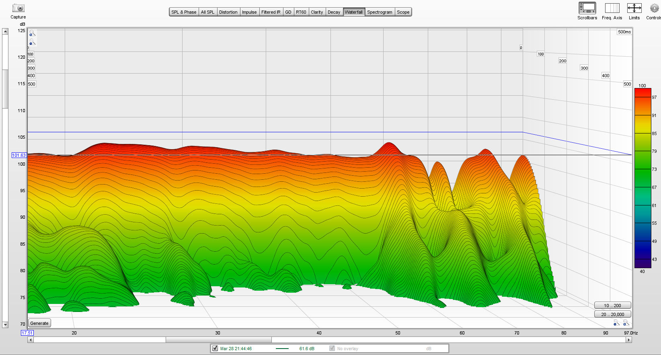Viewport: 661px width, 355px height.
Task: Open the All SPL tab
Action: [x=207, y=12]
